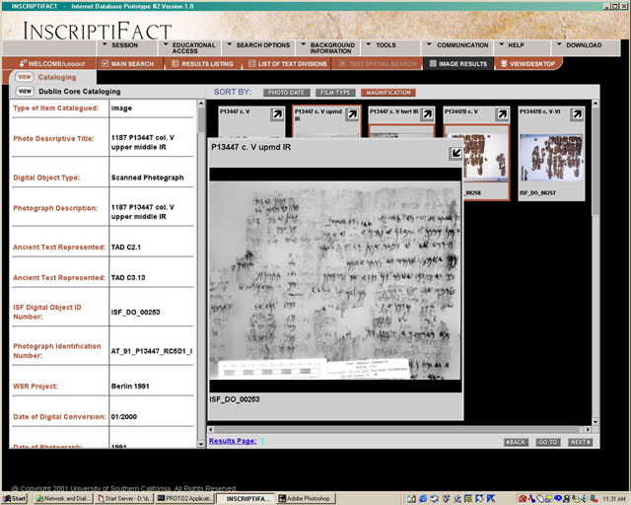Image resolution: width=631 pixels, height=505 pixels.
Task: Switch to the VIEW/DESKTOP tab
Action: coord(528,64)
